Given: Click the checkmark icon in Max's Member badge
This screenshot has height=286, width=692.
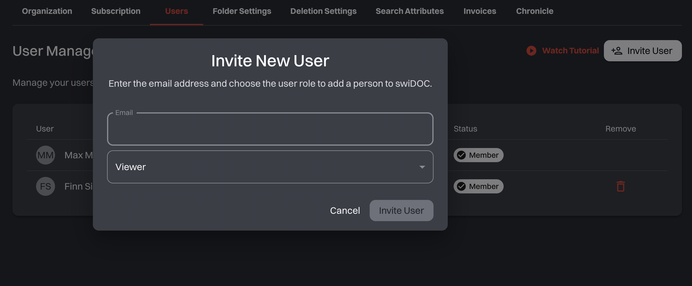Looking at the screenshot, I should [x=462, y=155].
